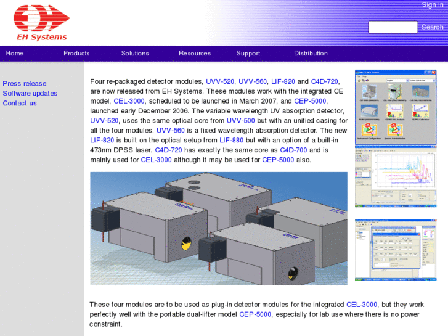The height and width of the screenshot is (336, 448).
Task: Open UVV-520 link before 'uses the same optical core'
Action: click(x=104, y=120)
